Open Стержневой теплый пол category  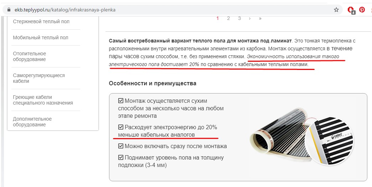pos(41,21)
